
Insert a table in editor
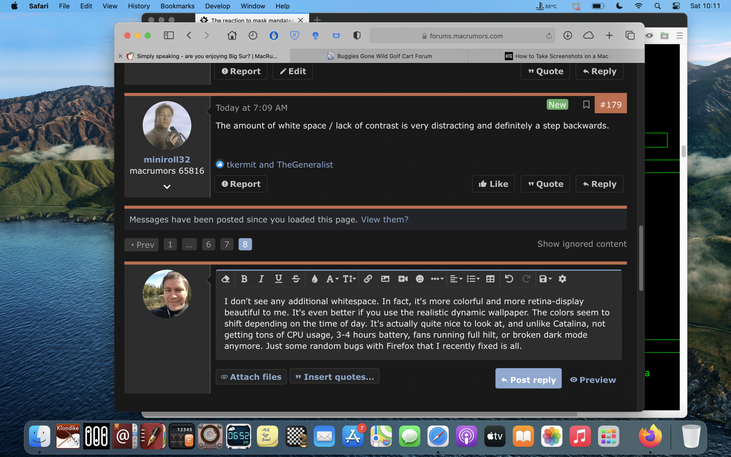tap(491, 279)
